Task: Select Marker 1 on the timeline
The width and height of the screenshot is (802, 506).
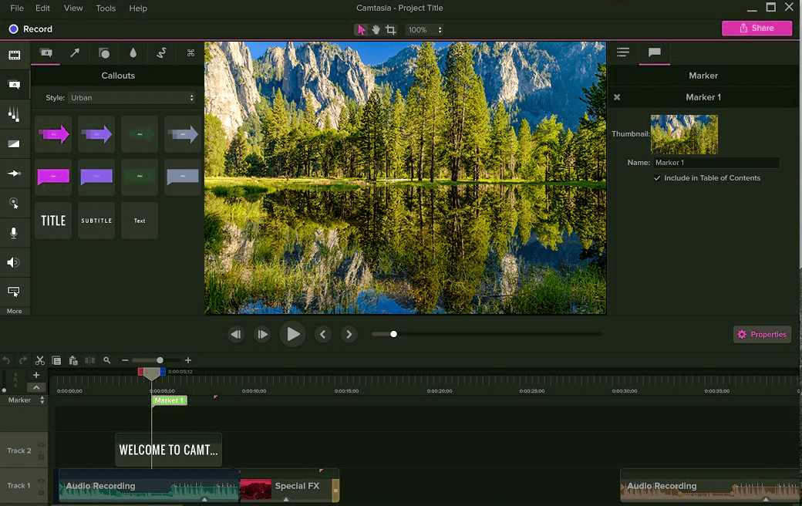Action: 169,400
